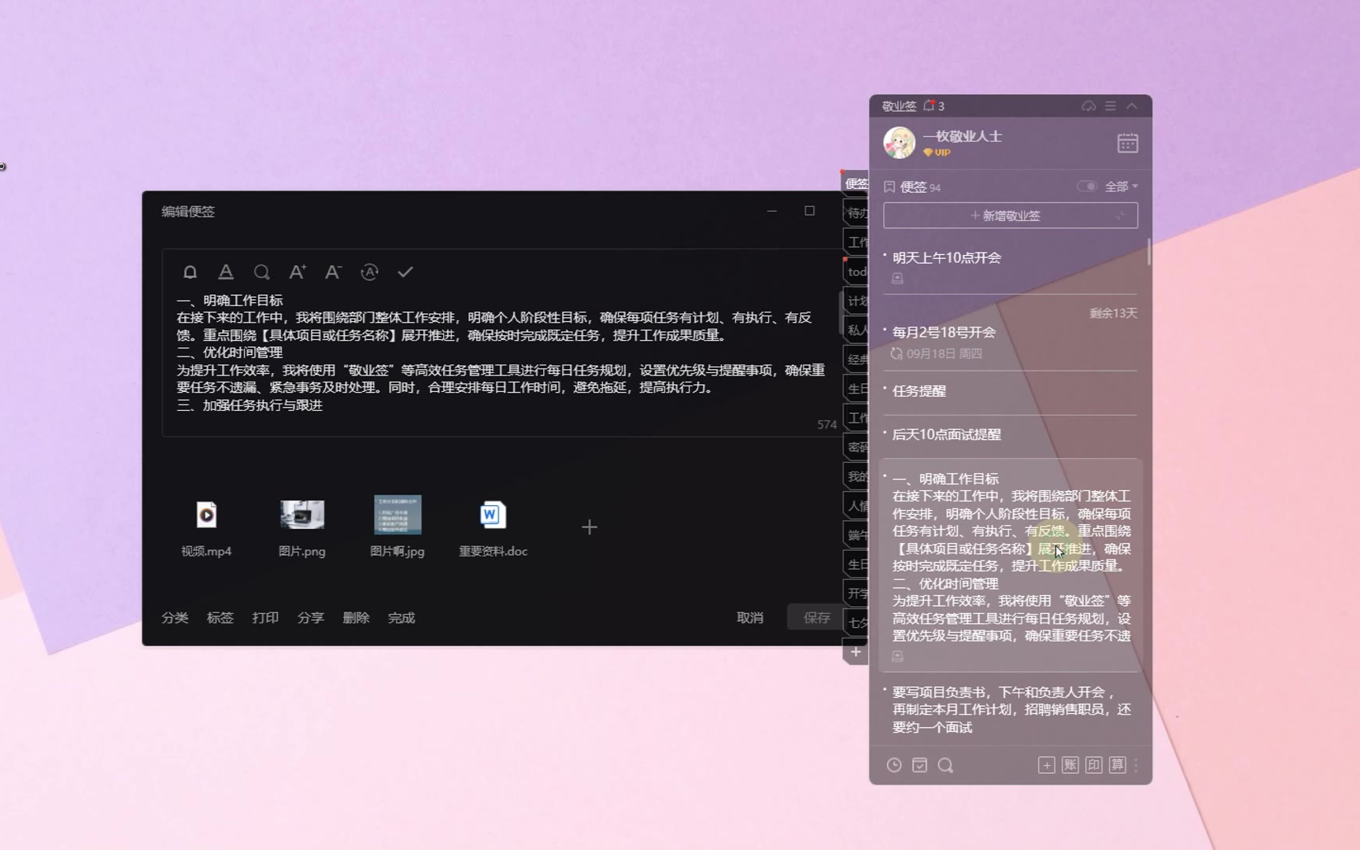Select the note beginning 要写项目负责书
Viewport: 1360px width, 850px height.
[x=1011, y=710]
